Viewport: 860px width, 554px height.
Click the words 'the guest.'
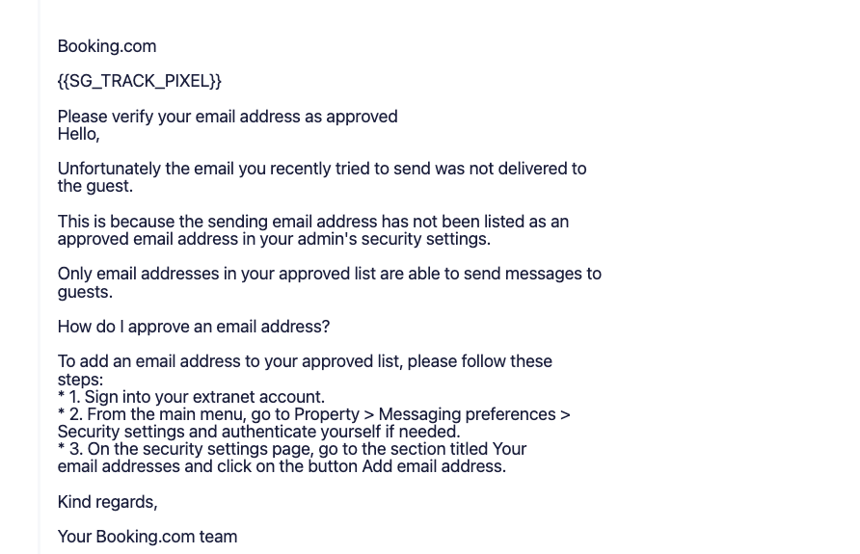tap(95, 186)
